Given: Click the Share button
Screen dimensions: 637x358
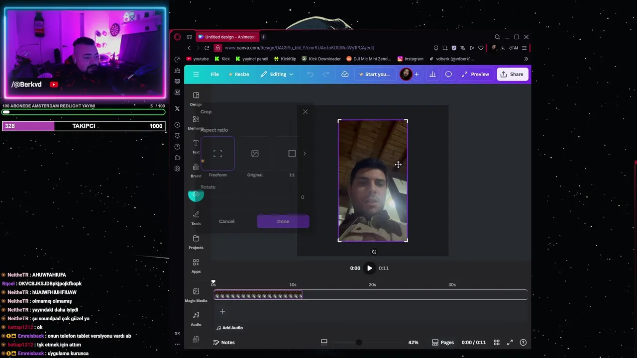Looking at the screenshot, I should tap(512, 74).
